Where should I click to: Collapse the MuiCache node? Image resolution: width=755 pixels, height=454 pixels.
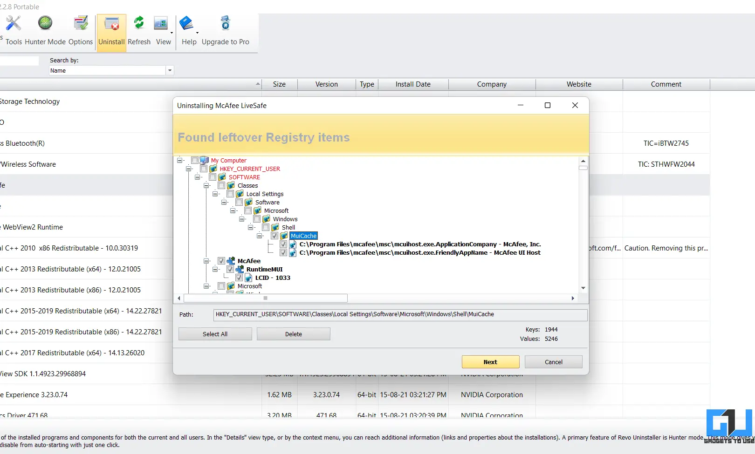[x=259, y=236]
